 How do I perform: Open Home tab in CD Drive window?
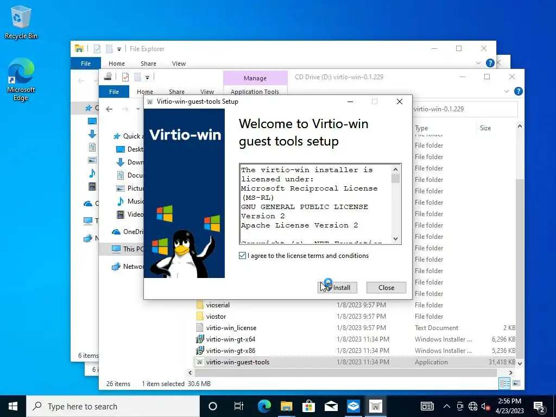point(145,91)
